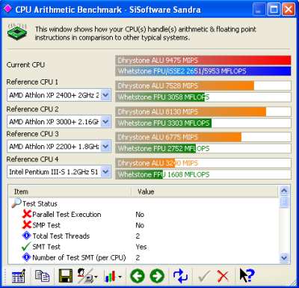Click the list scrollbar down arrow
Screen dimensions: 299x288
(x=284, y=257)
